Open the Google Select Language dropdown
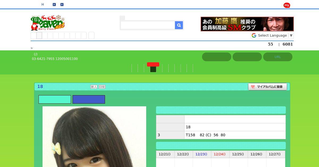 pyautogui.click(x=272, y=36)
